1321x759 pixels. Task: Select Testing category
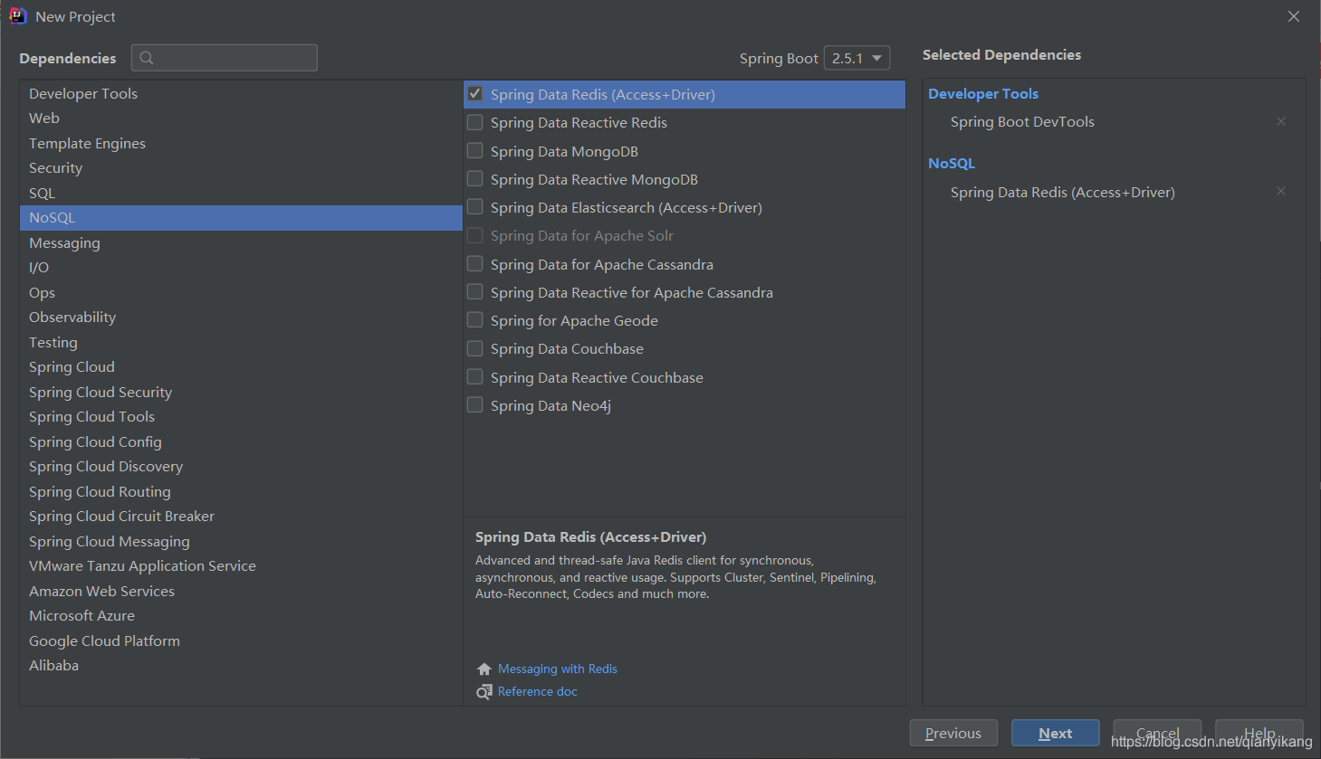[x=241, y=342]
